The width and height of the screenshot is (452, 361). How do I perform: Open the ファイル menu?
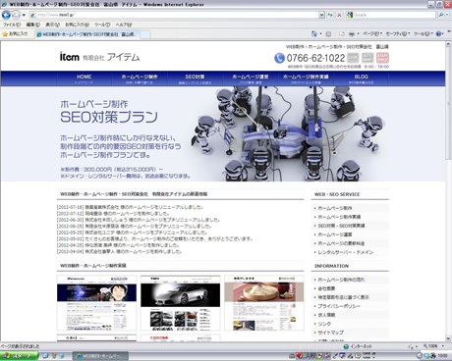coord(12,25)
